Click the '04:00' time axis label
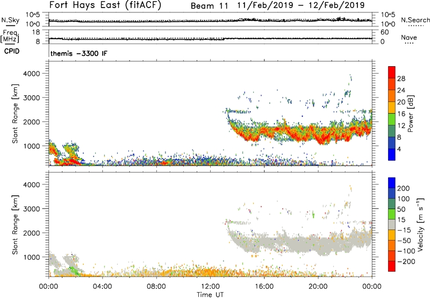Image resolution: width=430 pixels, height=298 pixels. pyautogui.click(x=102, y=287)
